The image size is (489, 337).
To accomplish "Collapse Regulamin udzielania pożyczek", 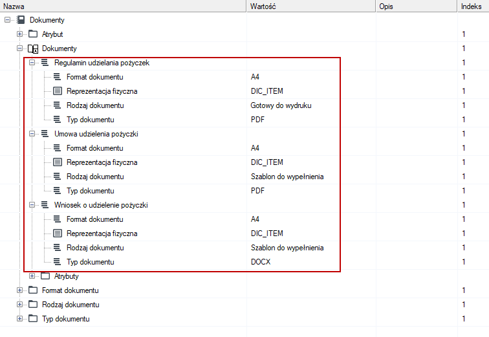I will click(32, 63).
